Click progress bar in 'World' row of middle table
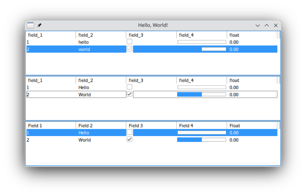 [202, 95]
